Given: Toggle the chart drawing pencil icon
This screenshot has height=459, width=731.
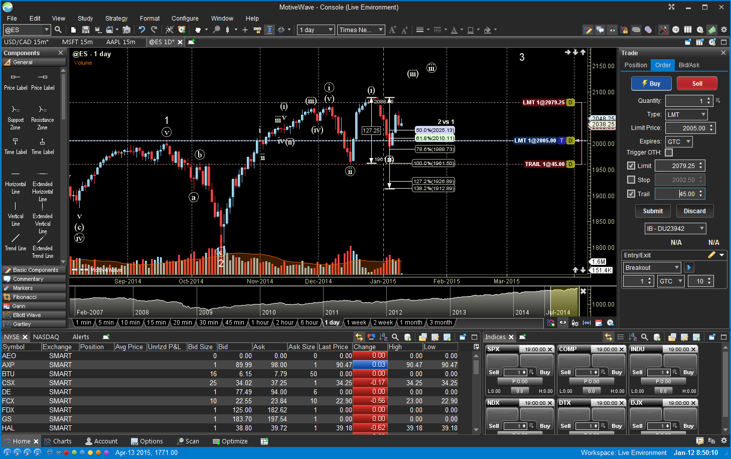Looking at the screenshot, I should click(x=588, y=30).
